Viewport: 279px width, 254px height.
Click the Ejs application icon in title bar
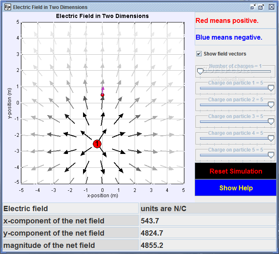pyautogui.click(x=7, y=7)
